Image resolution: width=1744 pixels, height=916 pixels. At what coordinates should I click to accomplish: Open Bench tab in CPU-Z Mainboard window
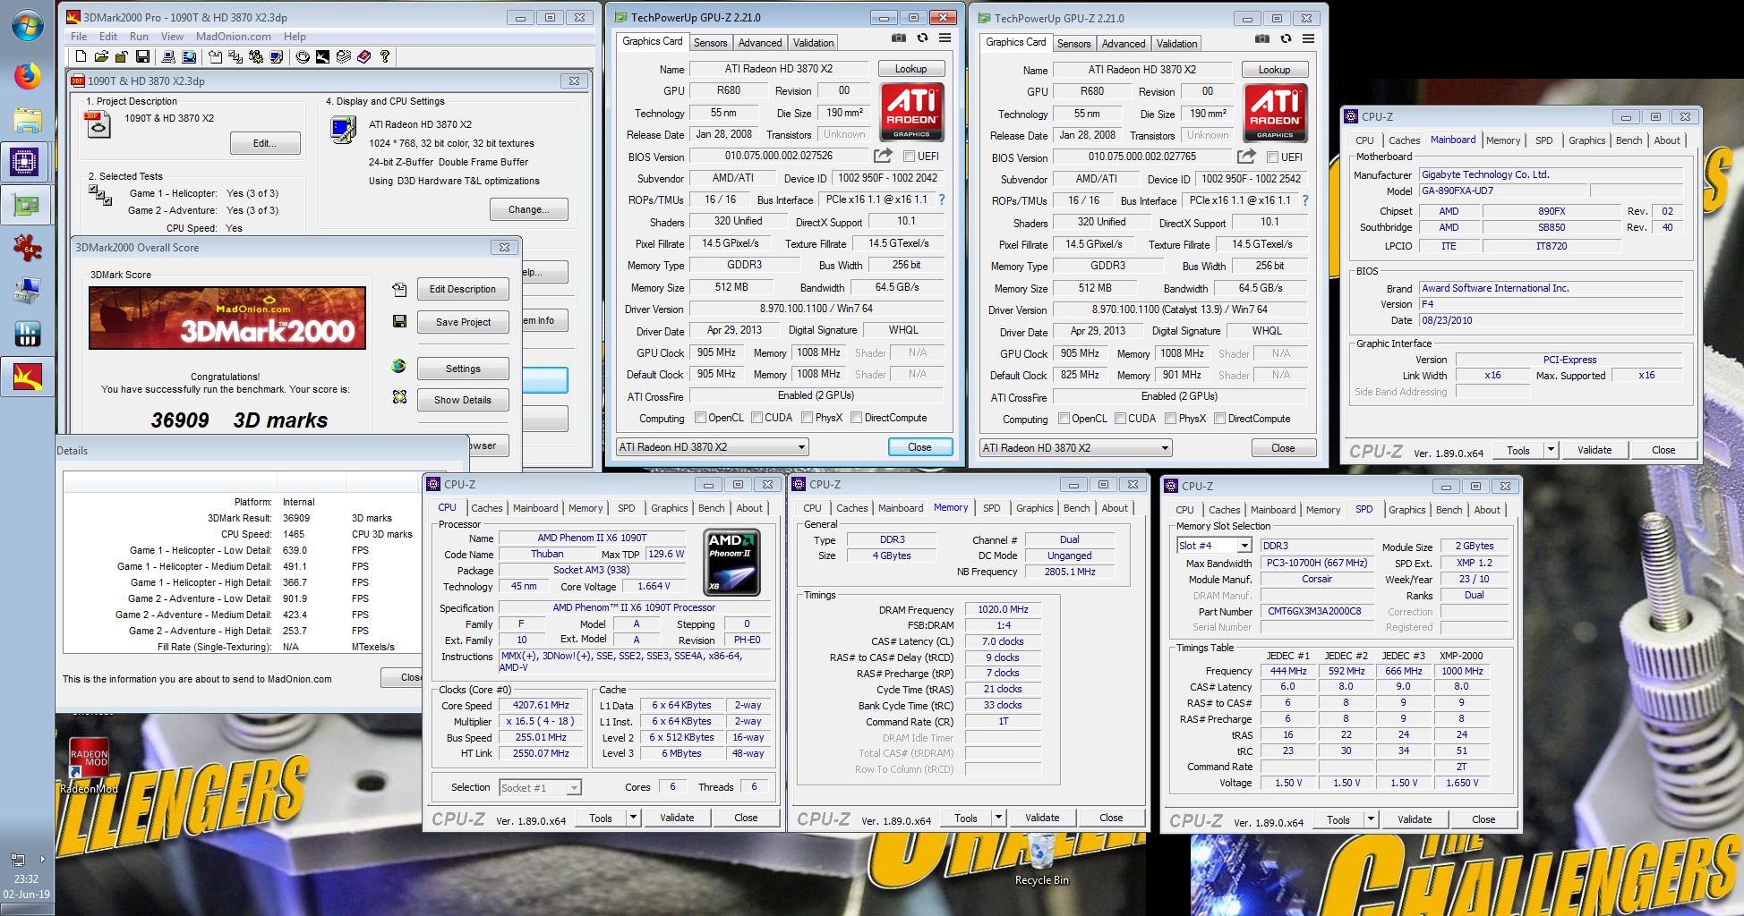coord(1629,140)
